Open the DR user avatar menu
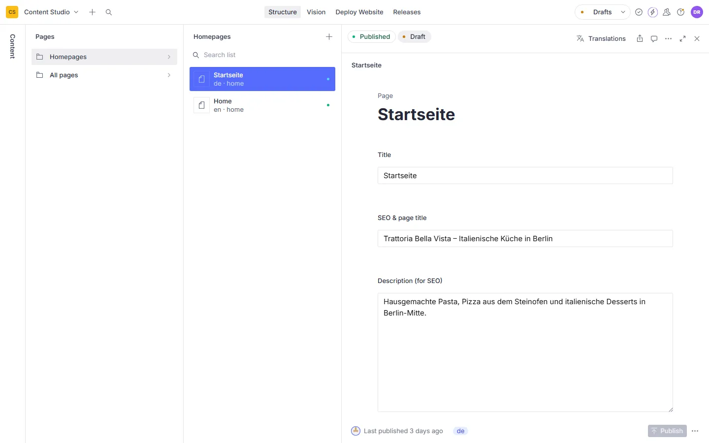 click(697, 12)
